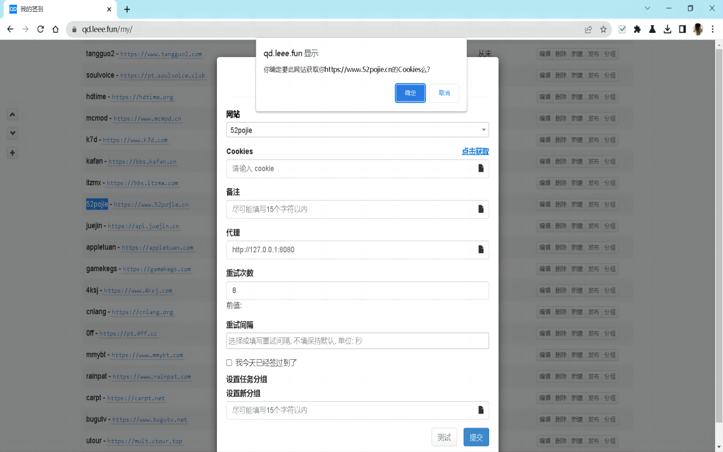723x452 pixels.
Task: Open the Extensions puzzle menu
Action: 638,29
